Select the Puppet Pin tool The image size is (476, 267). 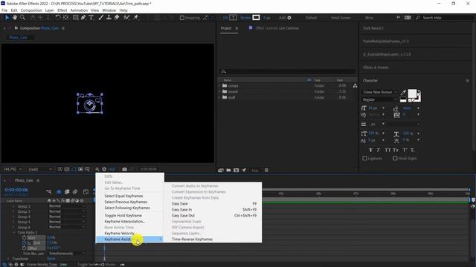coord(135,18)
